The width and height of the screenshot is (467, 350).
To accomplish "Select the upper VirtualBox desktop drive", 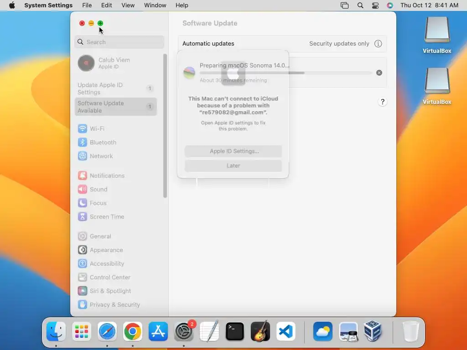I will (437, 35).
